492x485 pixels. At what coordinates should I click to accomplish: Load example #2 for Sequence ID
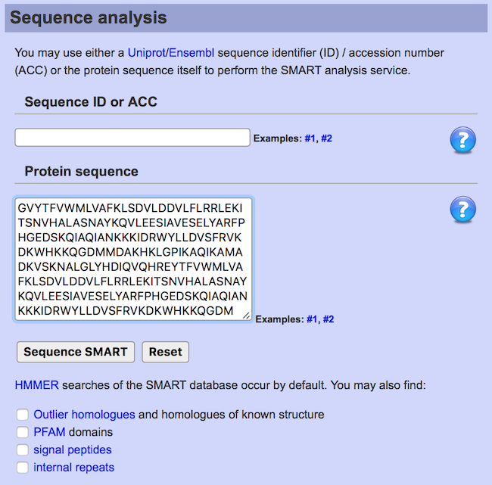click(326, 139)
